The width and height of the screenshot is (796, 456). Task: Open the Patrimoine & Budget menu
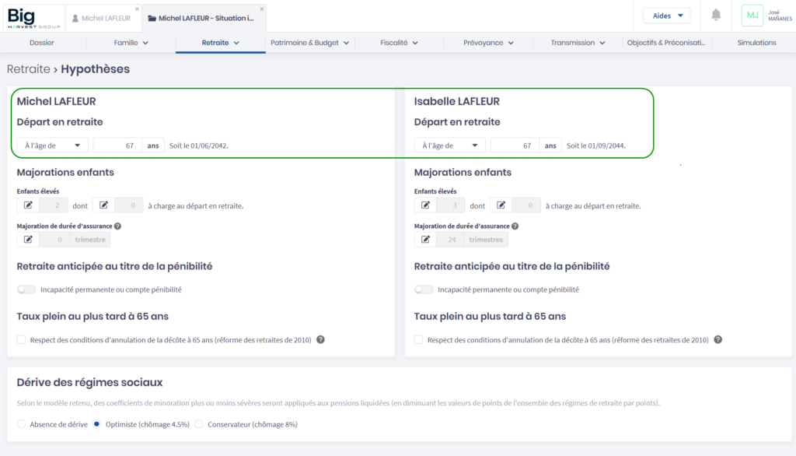[309, 43]
